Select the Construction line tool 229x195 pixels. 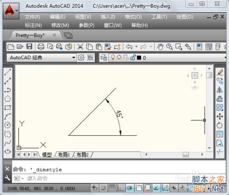pyautogui.click(x=7, y=81)
